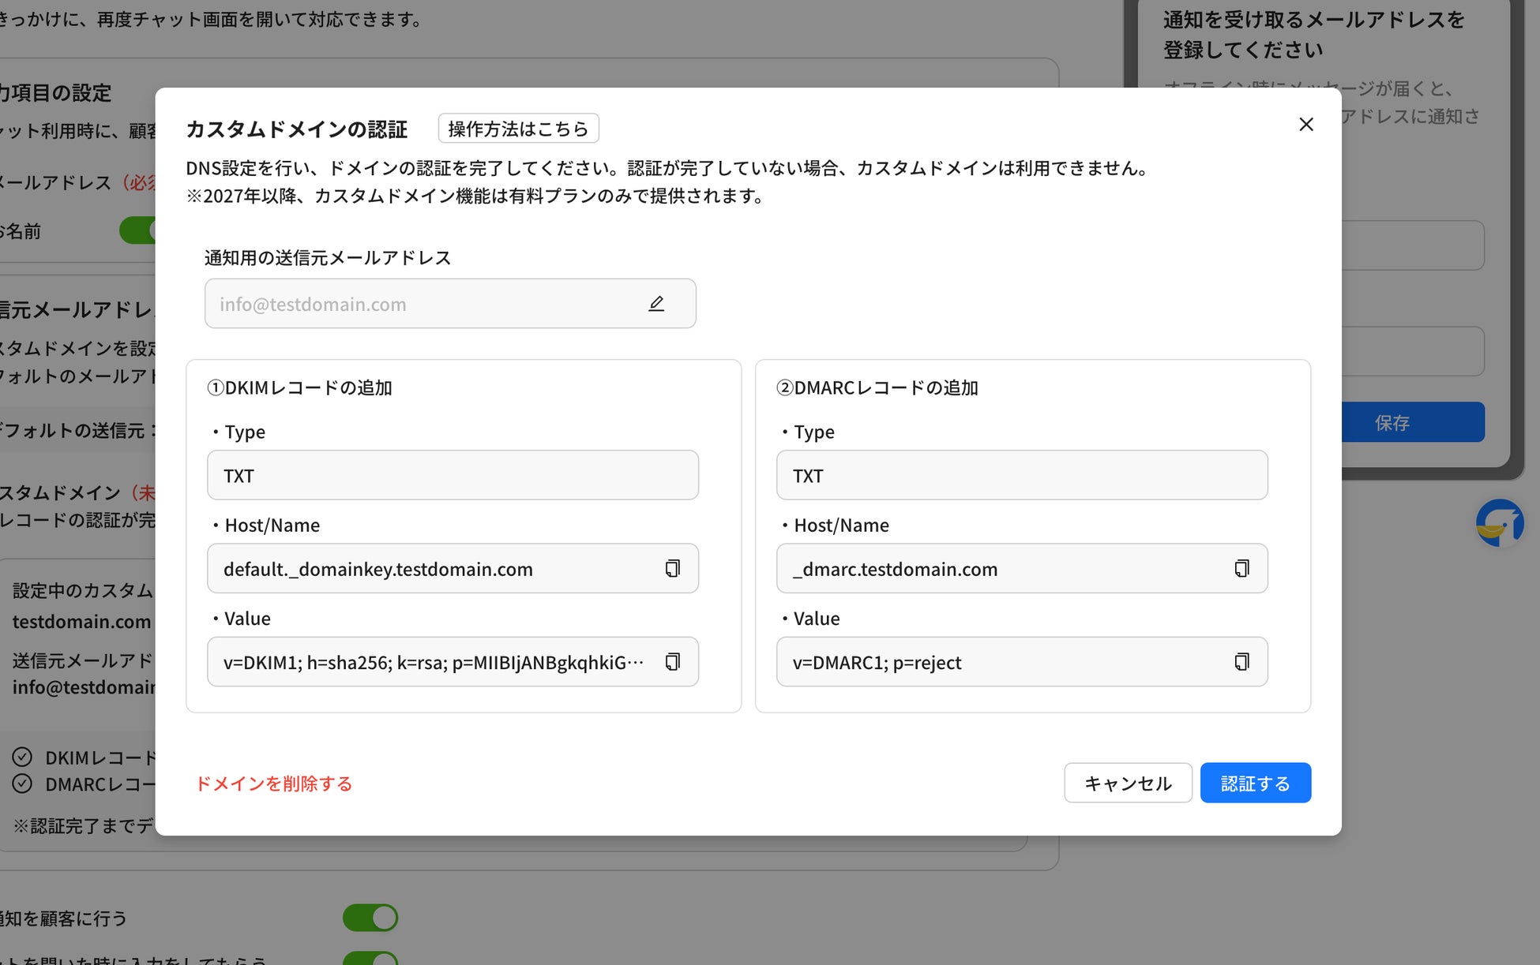
Task: Toggle the bottom partially visible switch
Action: point(370,958)
